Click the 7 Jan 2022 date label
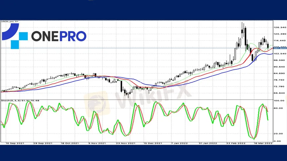Screen dimensions: 287x161 pyautogui.click(x=179, y=143)
